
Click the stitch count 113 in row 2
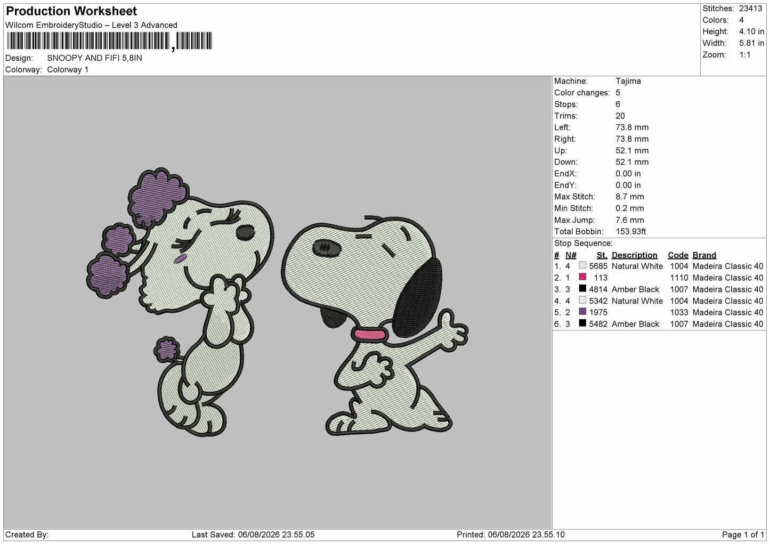point(601,278)
